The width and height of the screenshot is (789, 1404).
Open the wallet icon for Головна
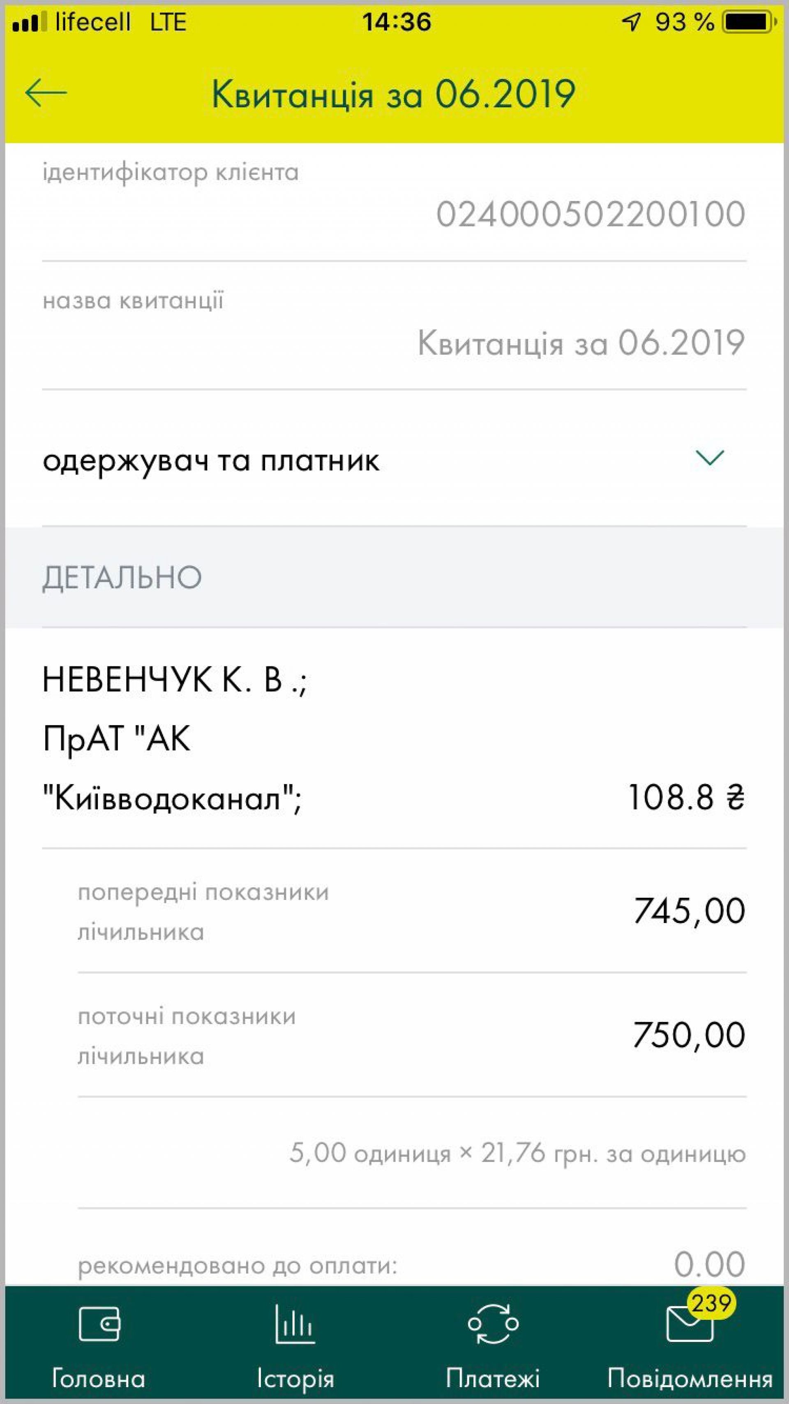(99, 1324)
